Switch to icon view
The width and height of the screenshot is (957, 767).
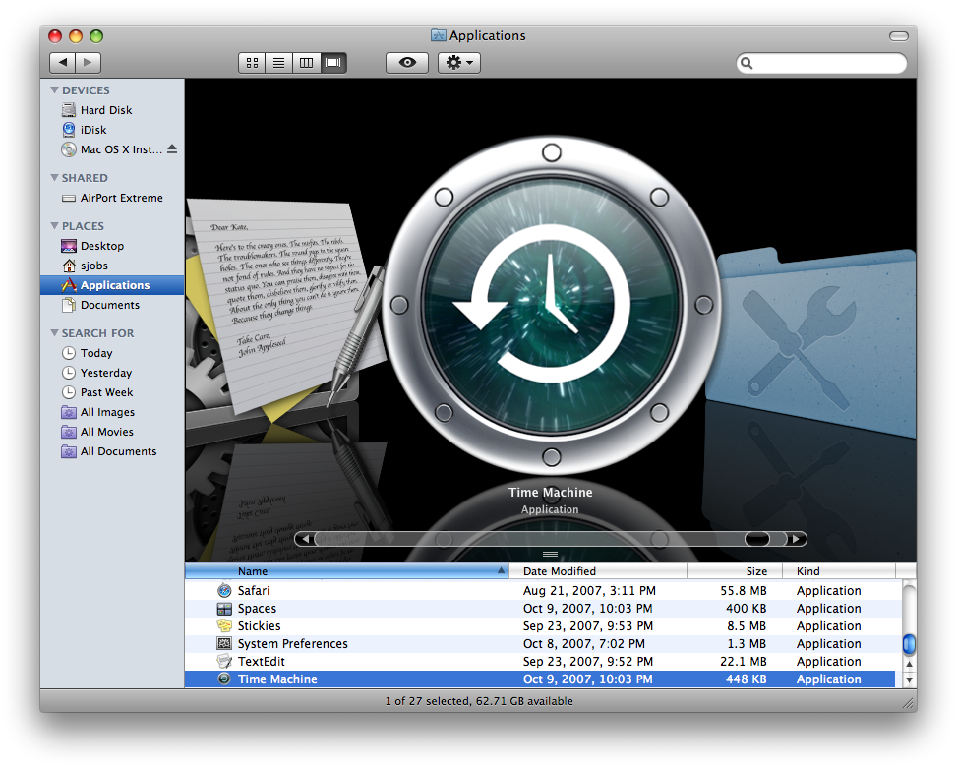(x=252, y=62)
